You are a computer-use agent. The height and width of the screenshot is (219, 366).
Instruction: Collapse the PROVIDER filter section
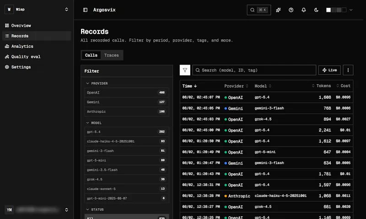(97, 83)
